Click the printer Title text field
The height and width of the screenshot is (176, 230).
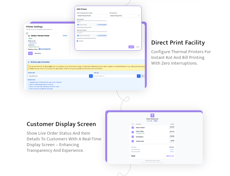click(92, 15)
